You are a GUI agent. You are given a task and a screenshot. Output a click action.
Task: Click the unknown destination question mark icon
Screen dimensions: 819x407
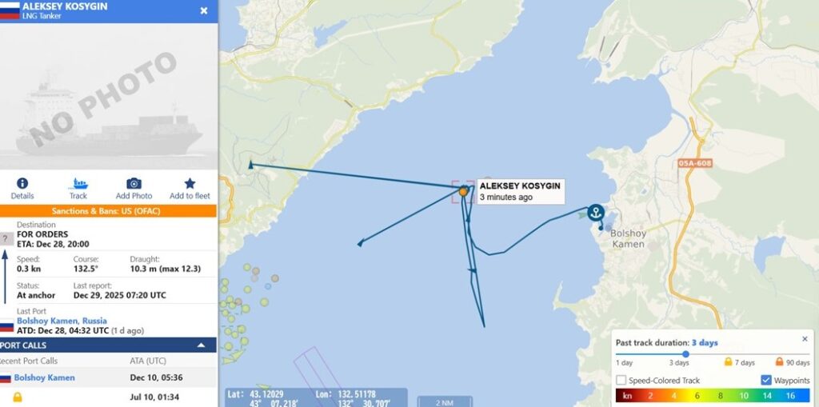(6, 239)
